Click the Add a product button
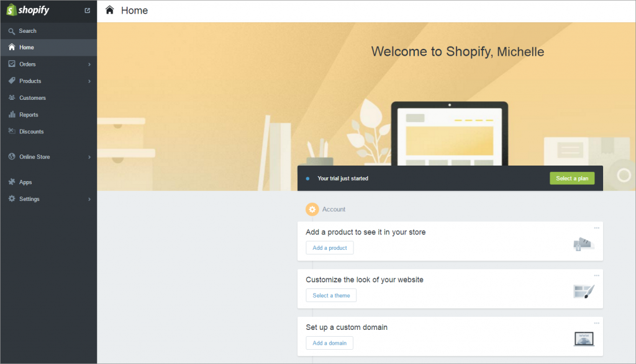This screenshot has height=364, width=636. pos(329,247)
